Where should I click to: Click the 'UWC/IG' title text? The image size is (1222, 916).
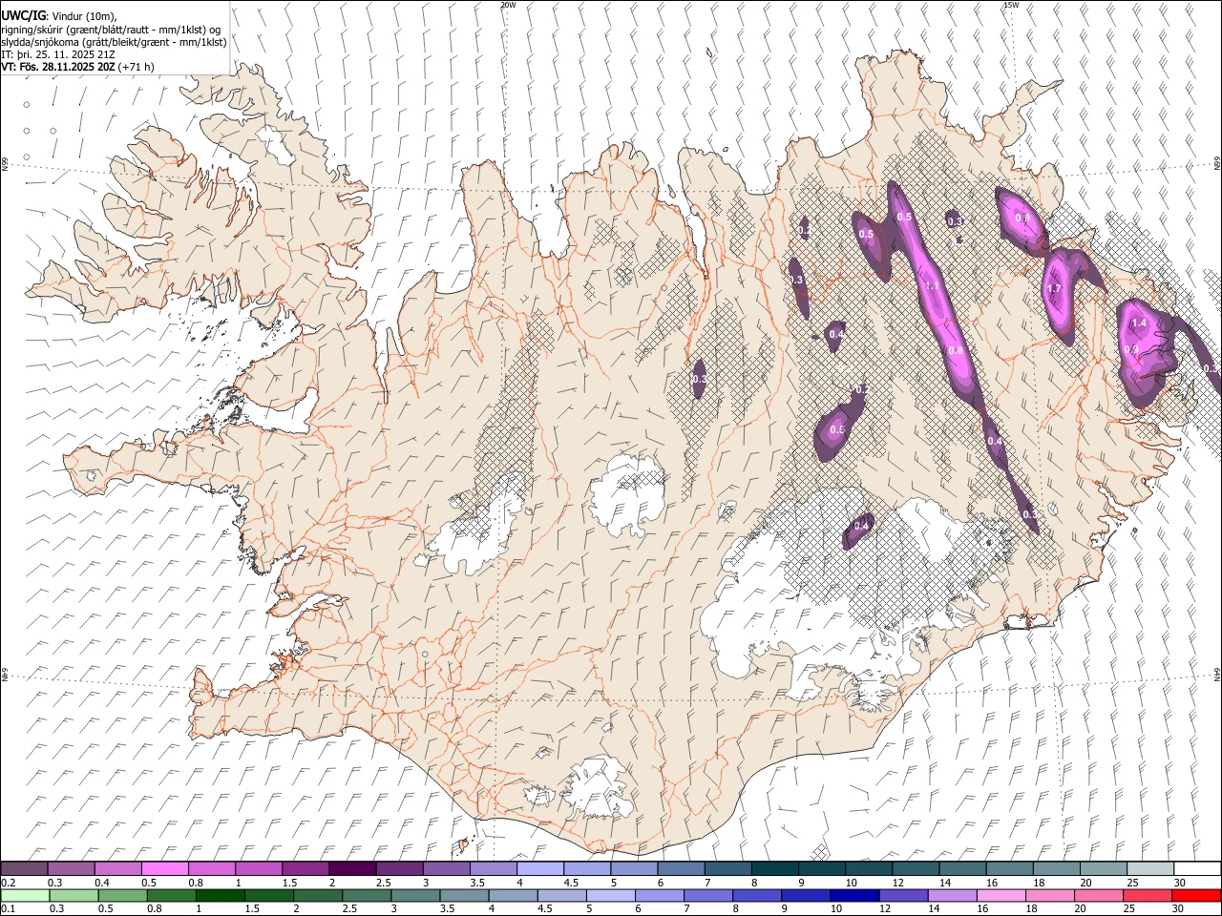click(x=22, y=15)
